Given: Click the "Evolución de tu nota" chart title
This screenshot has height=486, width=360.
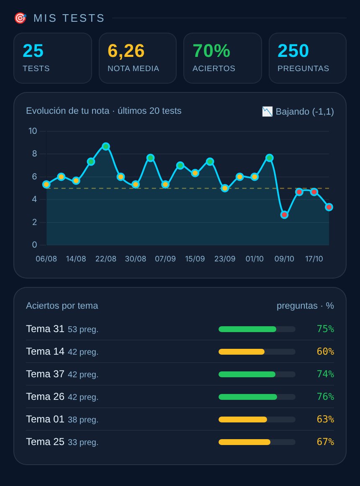Looking at the screenshot, I should coord(68,111).
